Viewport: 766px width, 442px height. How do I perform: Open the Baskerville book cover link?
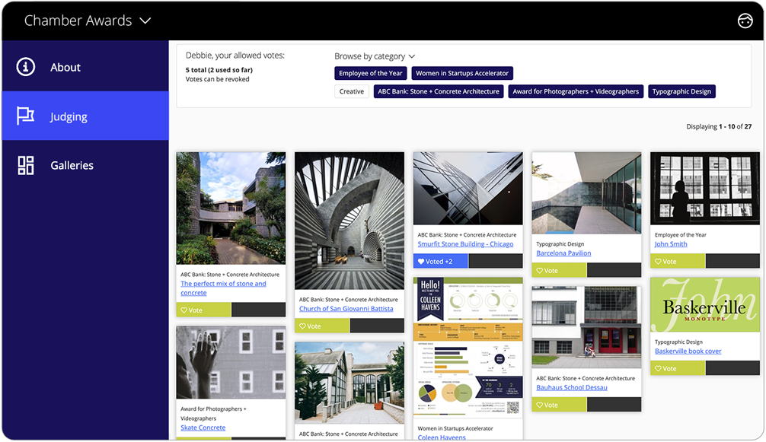coord(688,351)
